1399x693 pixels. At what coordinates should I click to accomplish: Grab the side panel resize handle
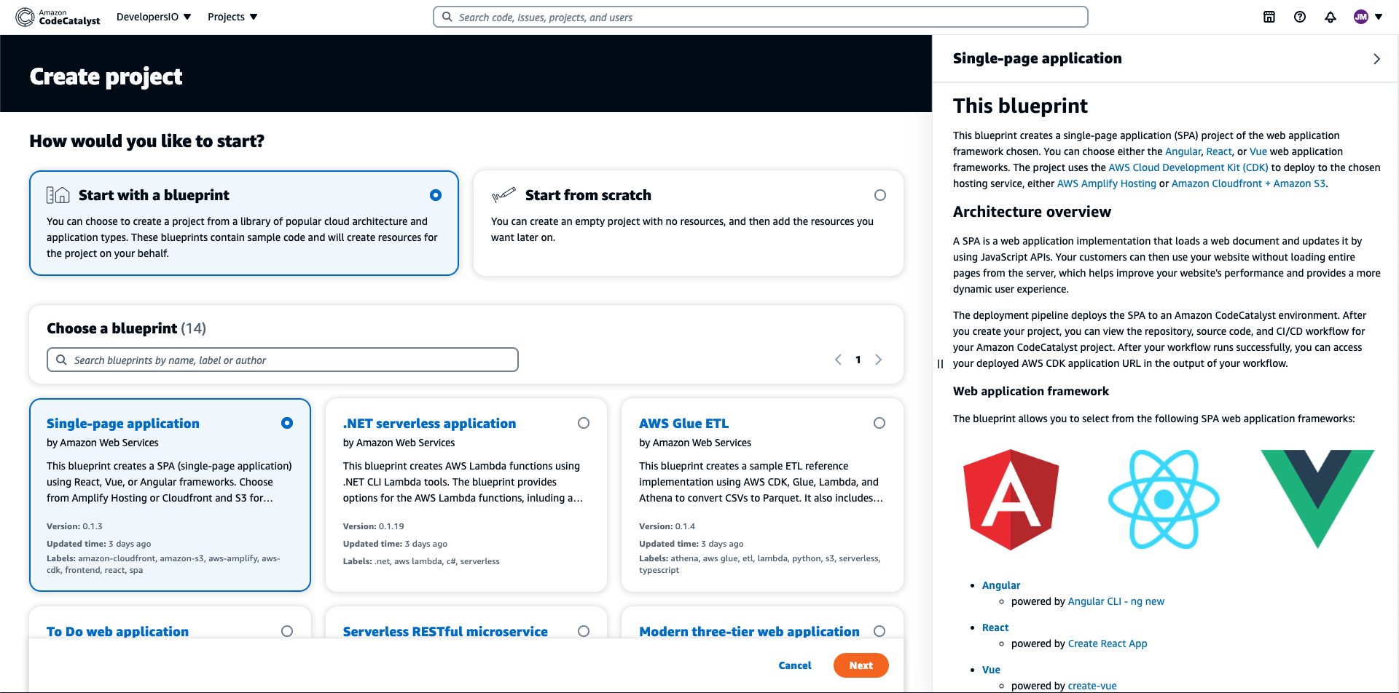click(940, 364)
